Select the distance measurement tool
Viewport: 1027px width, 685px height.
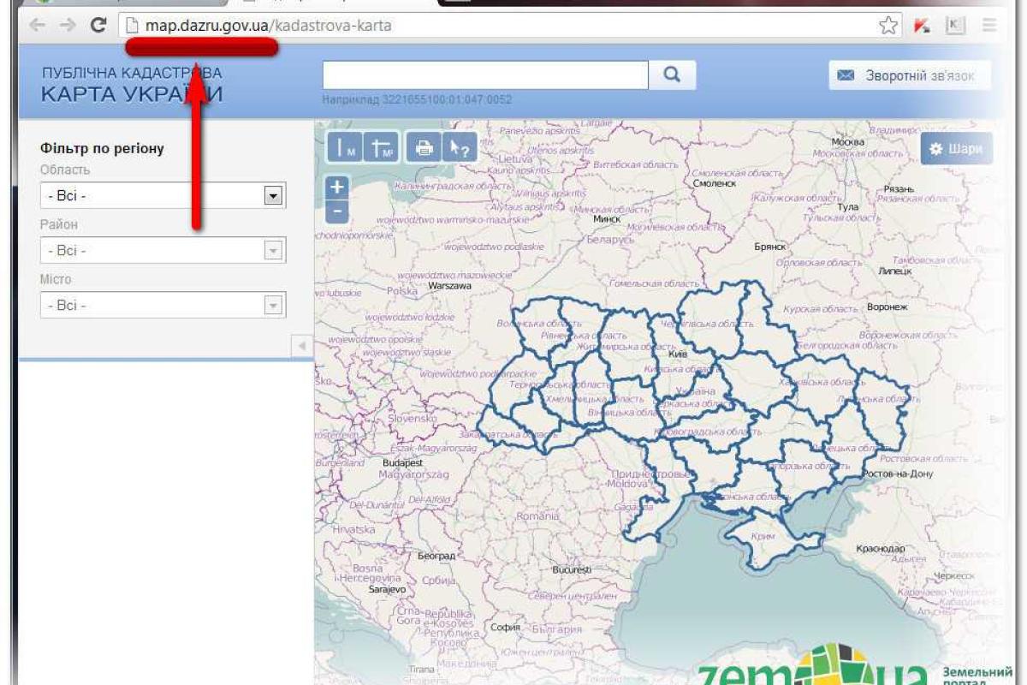(345, 147)
